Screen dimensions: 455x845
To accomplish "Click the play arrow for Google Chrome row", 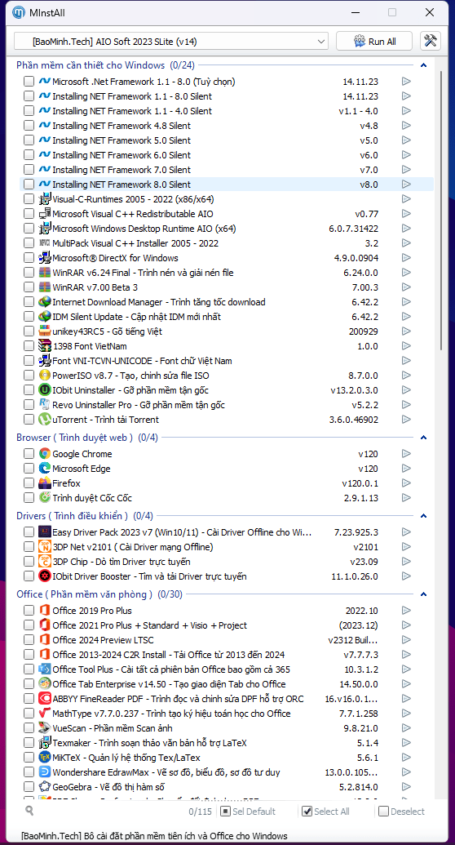I will (x=407, y=454).
